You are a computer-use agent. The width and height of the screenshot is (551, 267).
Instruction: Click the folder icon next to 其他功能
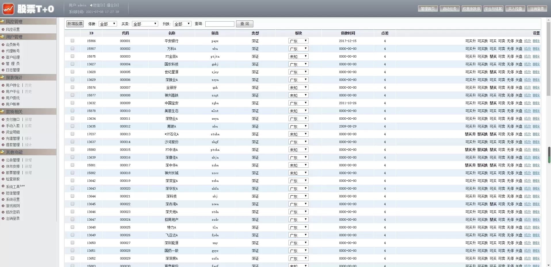click(2, 152)
